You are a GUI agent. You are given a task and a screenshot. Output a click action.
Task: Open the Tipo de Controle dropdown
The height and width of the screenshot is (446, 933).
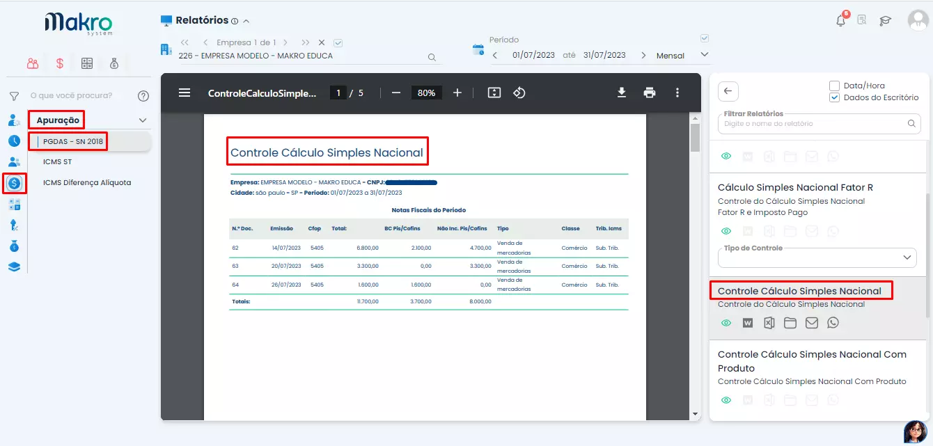817,257
